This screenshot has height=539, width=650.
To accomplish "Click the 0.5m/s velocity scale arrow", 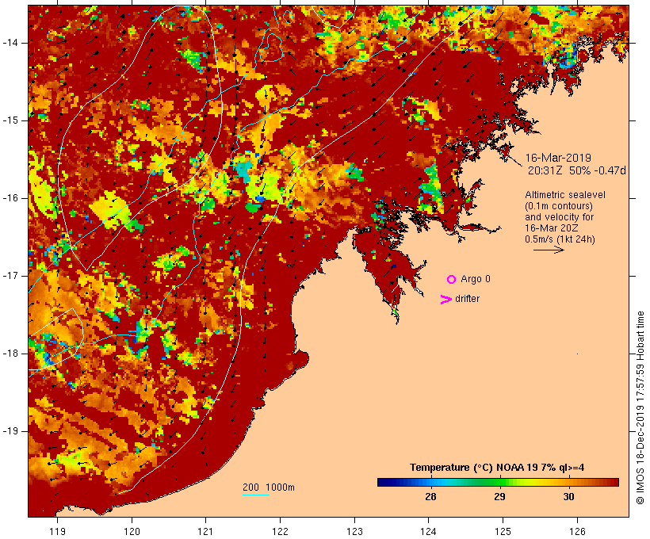I will tap(549, 250).
